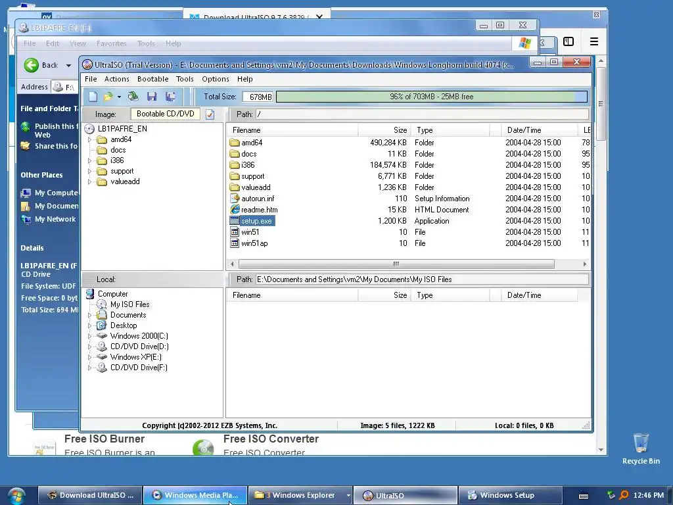This screenshot has height=505, width=673.
Task: Select i386 folder icon in file list
Action: pyautogui.click(x=235, y=165)
